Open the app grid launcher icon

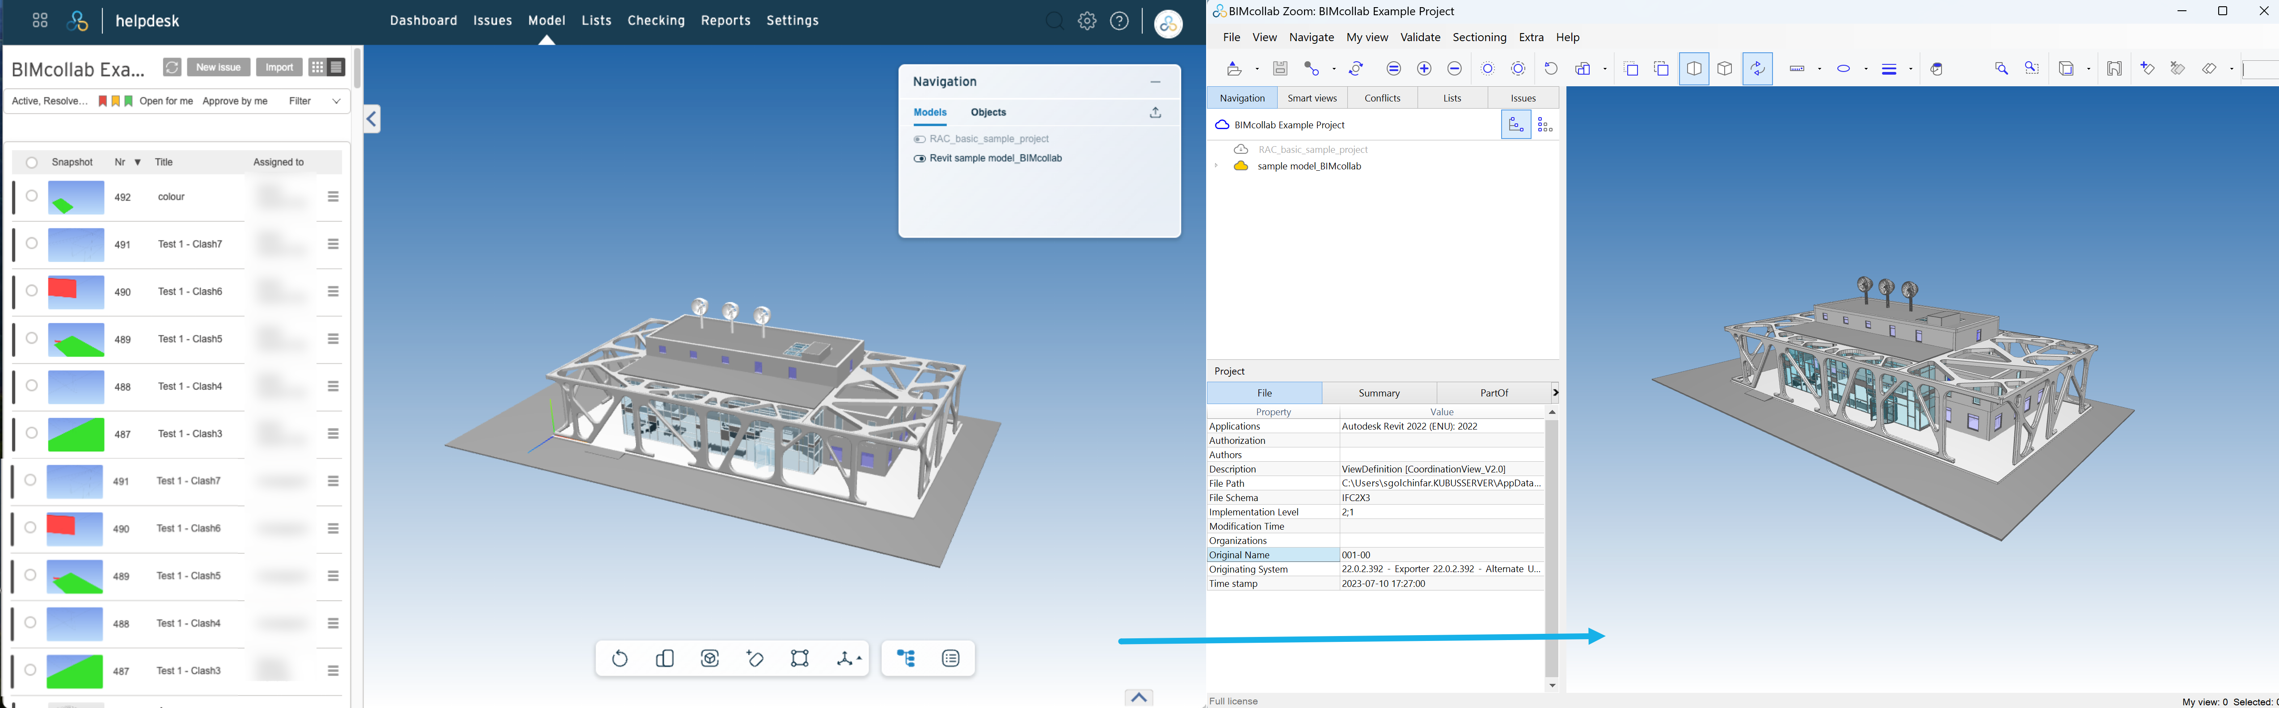[40, 21]
